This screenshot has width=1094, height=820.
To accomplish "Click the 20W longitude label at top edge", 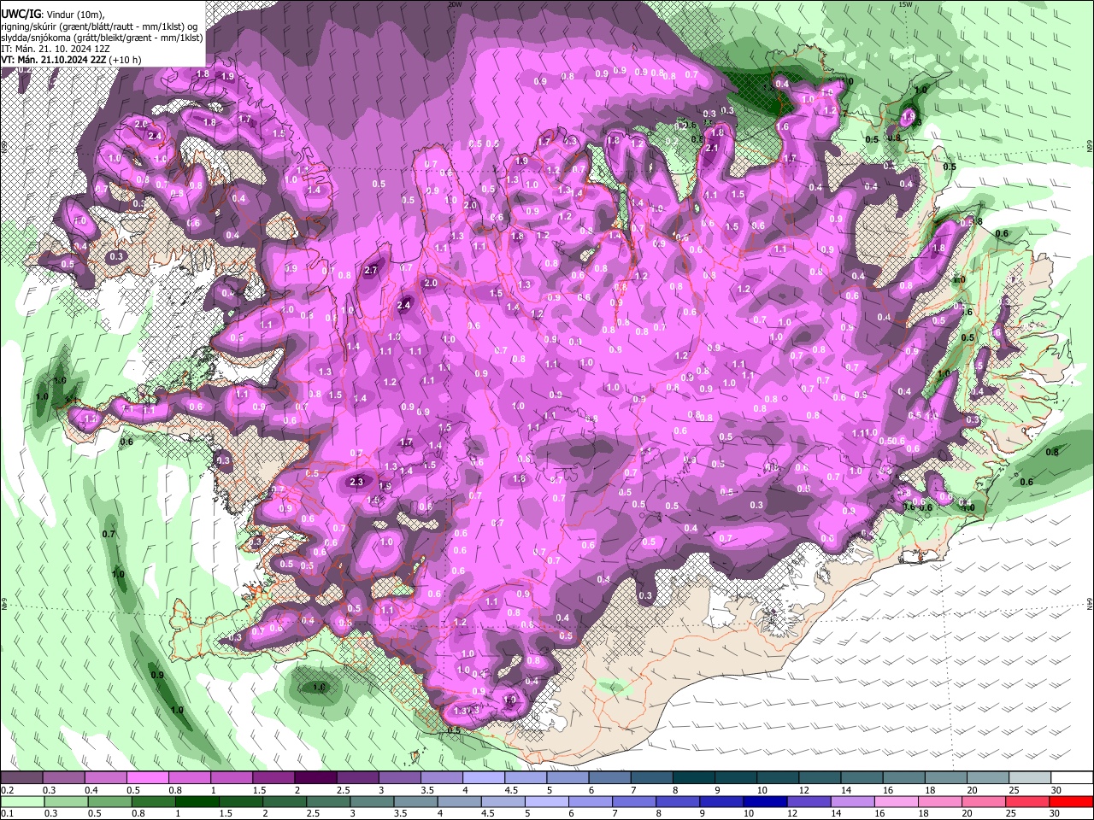I will pyautogui.click(x=455, y=4).
